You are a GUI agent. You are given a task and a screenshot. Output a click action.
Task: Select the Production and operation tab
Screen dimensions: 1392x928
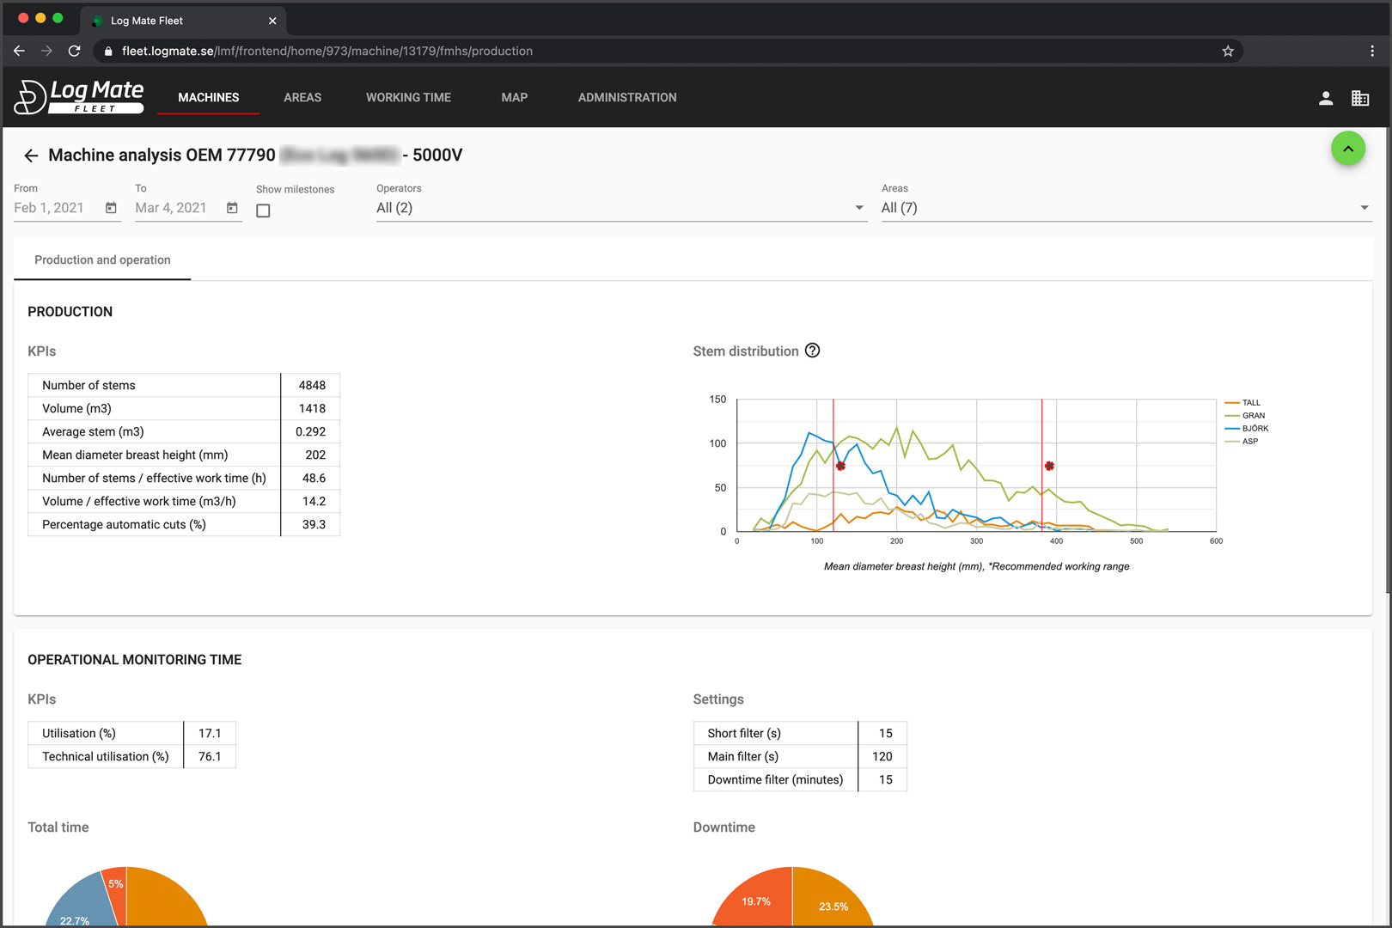102,259
